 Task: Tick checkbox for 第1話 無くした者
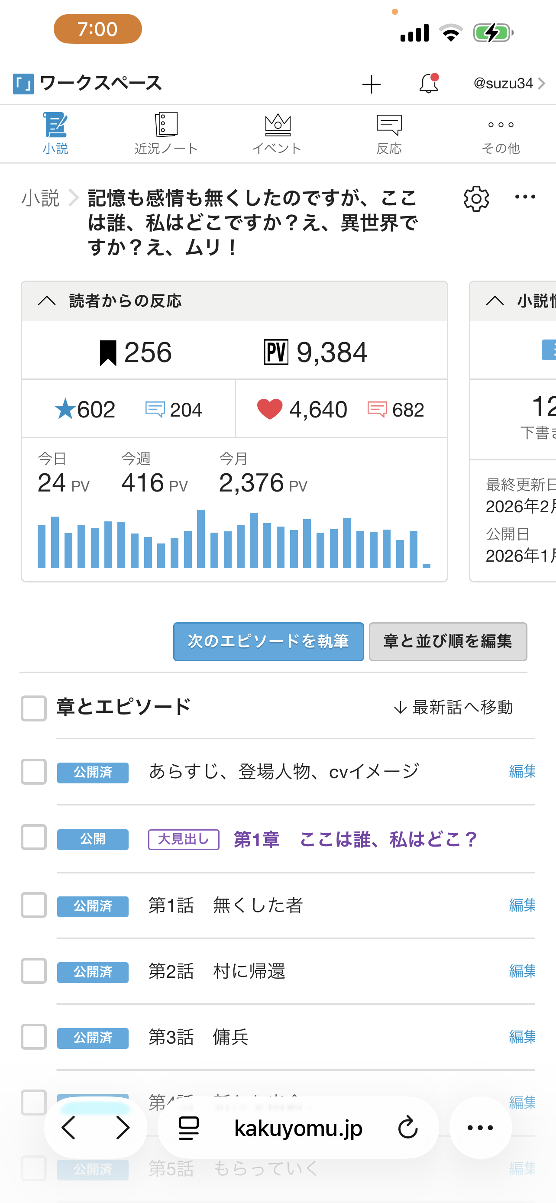pyautogui.click(x=34, y=905)
